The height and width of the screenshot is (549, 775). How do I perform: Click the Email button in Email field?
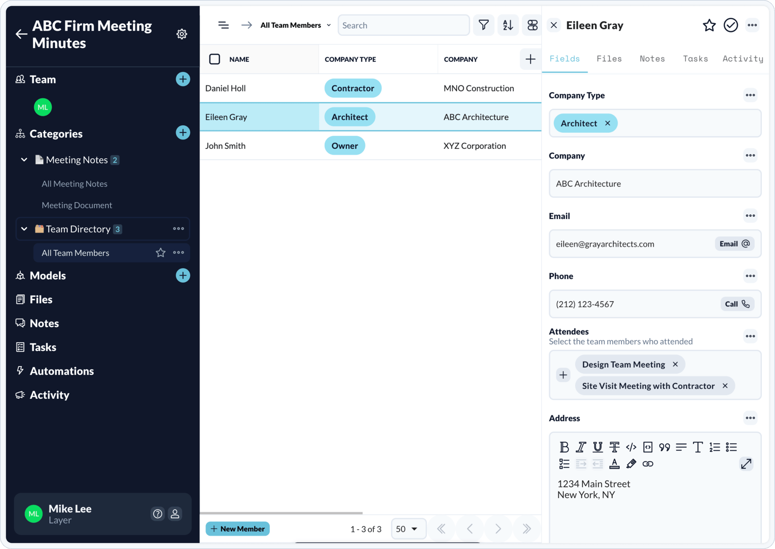pyautogui.click(x=735, y=244)
